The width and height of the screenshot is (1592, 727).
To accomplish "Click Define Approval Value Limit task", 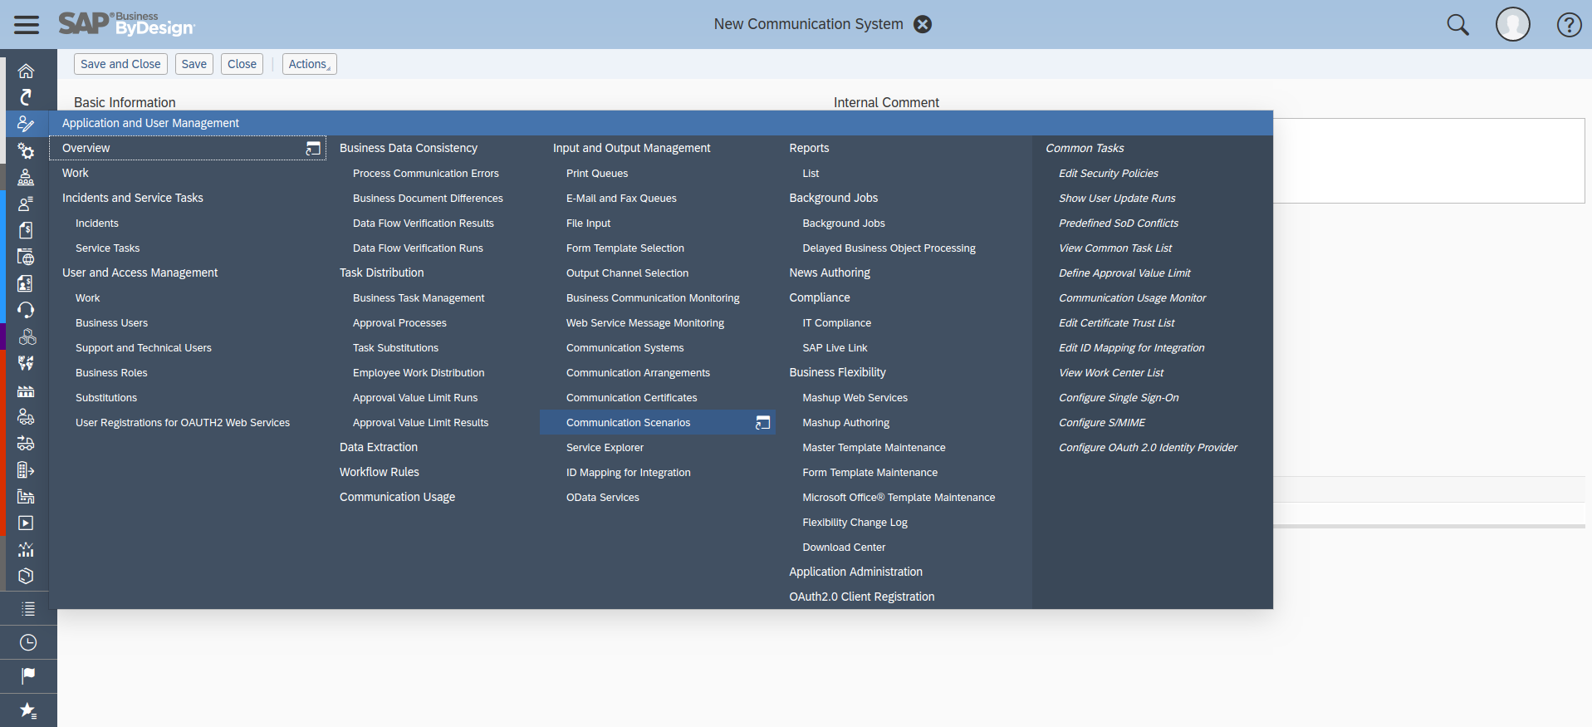I will [1124, 273].
